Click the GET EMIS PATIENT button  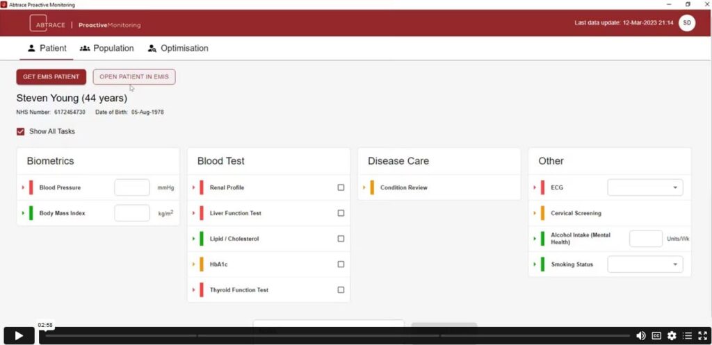point(51,76)
